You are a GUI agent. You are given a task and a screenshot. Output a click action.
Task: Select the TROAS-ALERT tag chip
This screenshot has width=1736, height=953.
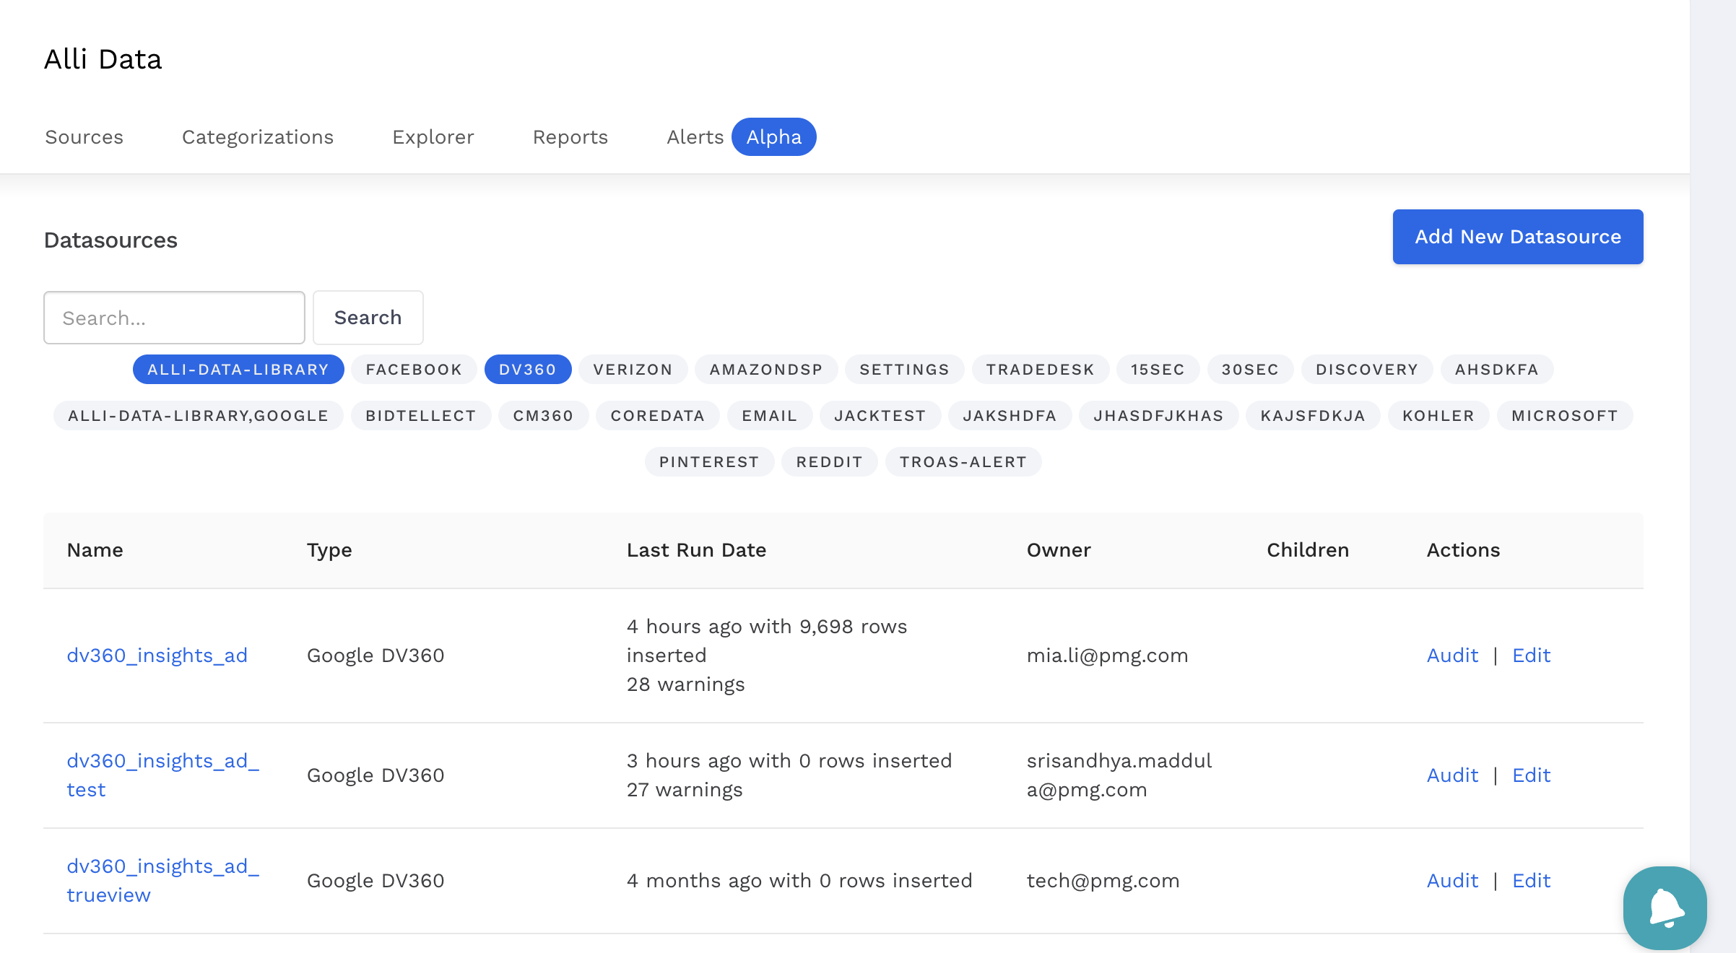(963, 462)
